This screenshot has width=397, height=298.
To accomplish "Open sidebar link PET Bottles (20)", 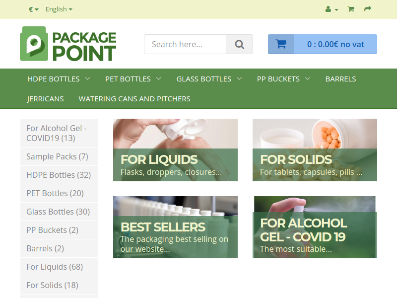I will coord(59,193).
